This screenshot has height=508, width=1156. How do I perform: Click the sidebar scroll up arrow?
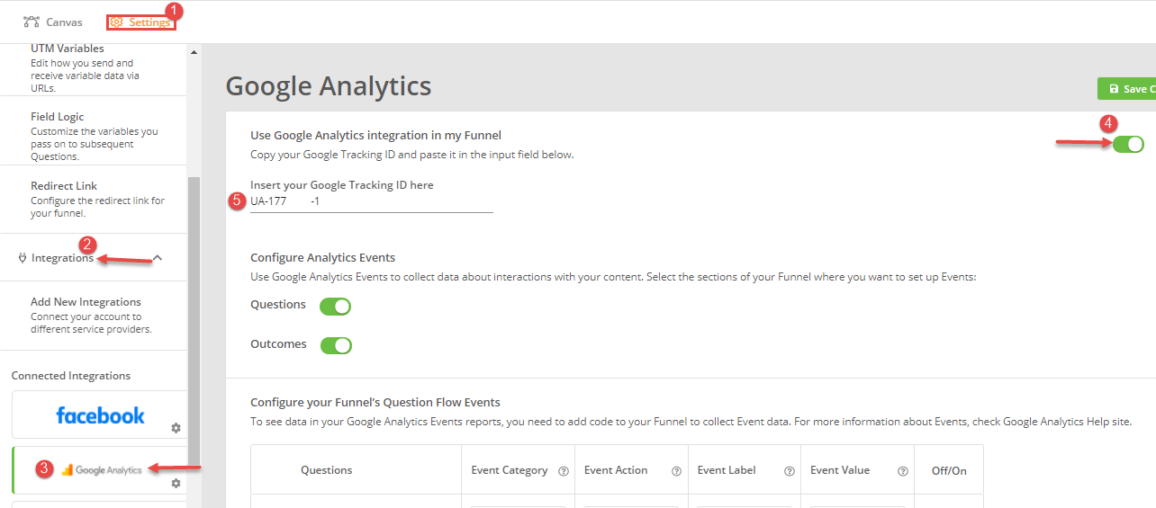coord(194,52)
